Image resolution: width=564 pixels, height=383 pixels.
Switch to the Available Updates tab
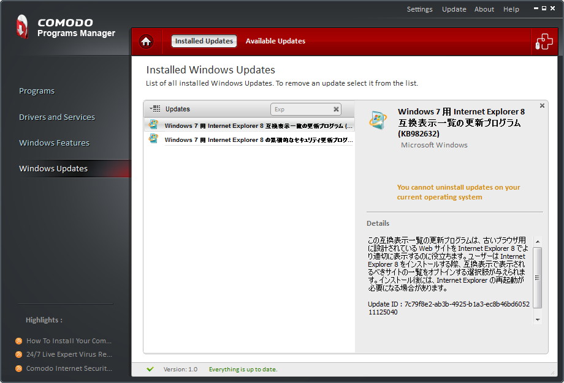[x=275, y=41]
